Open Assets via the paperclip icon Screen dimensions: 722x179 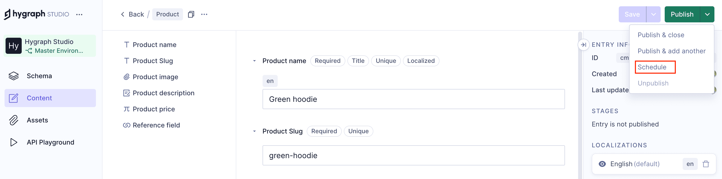pos(13,120)
